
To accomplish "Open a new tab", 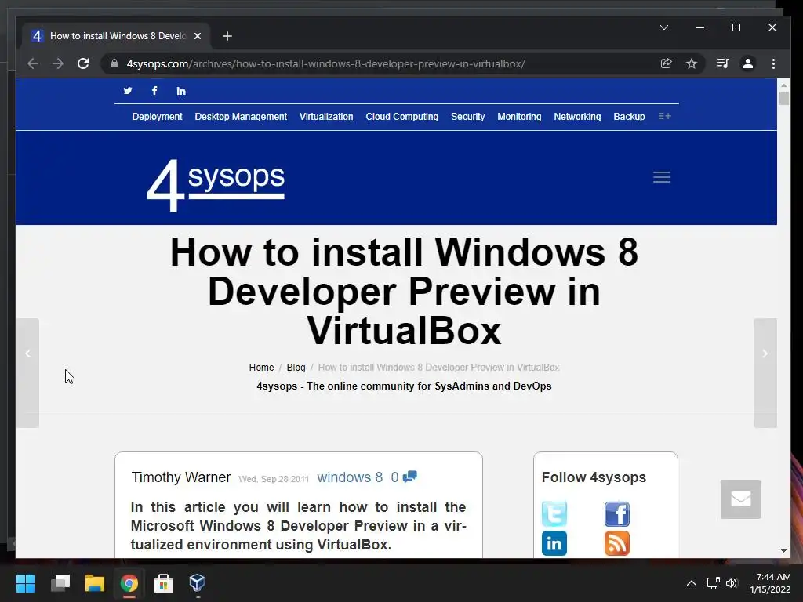I will 227,36.
